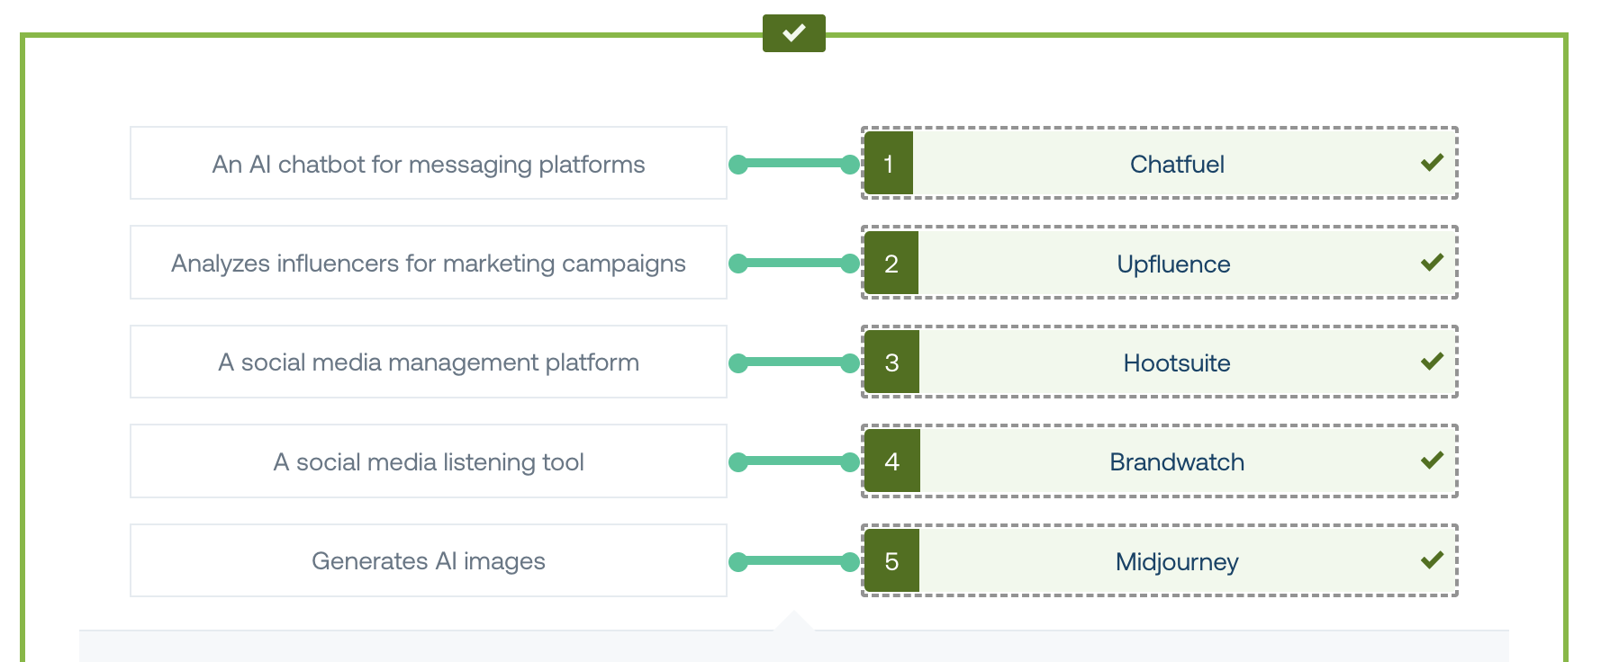Select the Hootsuite answer box

(1160, 362)
